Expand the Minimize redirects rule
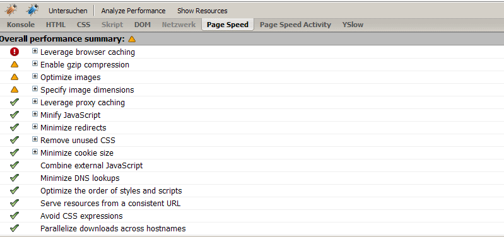504x237 pixels. point(35,127)
